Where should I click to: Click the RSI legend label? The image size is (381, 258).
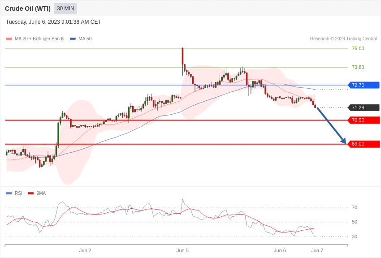(18, 193)
